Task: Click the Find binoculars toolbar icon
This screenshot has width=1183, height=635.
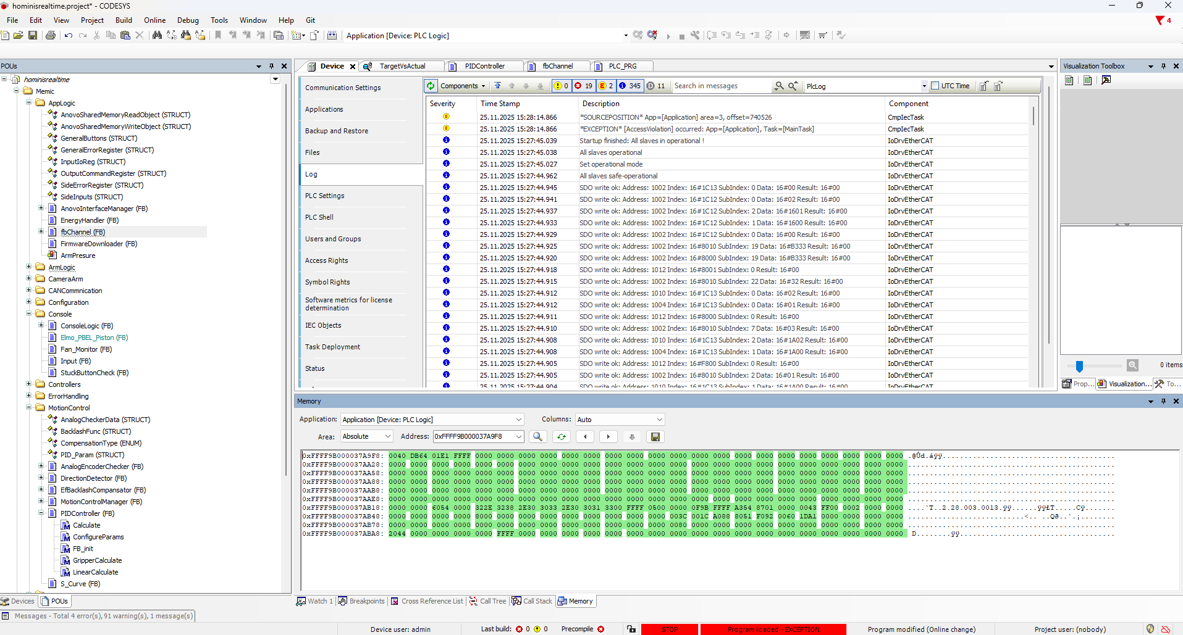Action: (x=157, y=35)
